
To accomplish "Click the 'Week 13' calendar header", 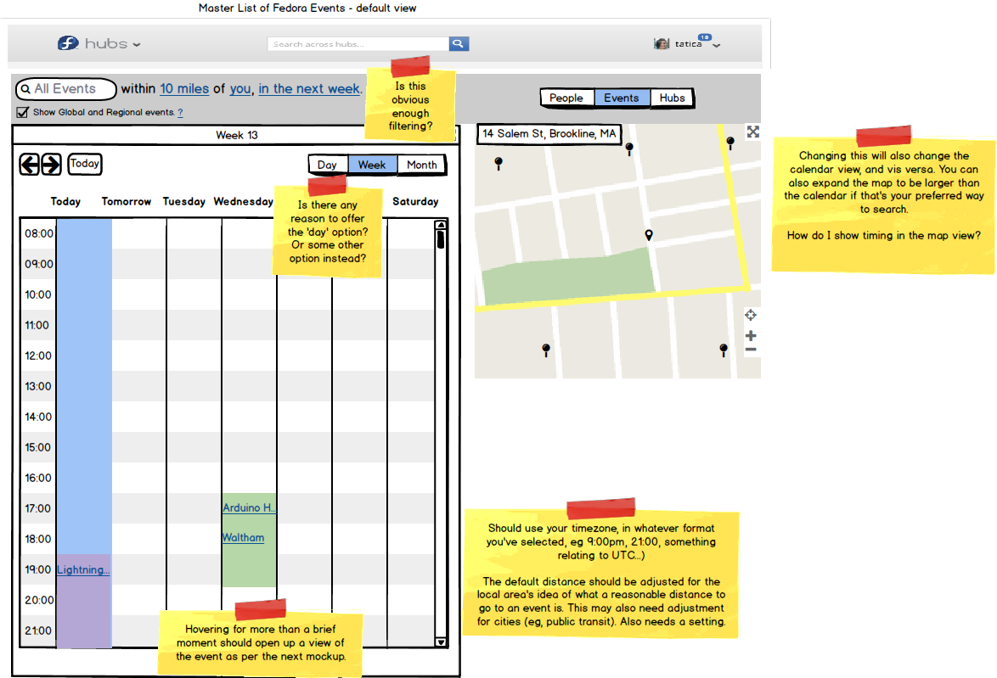I will click(237, 136).
